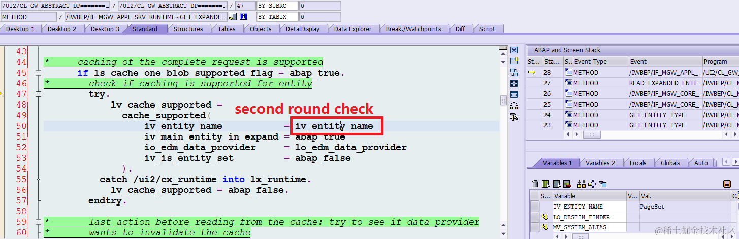Collapse the try block at line 47
This screenshot has width=739, height=239.
pos(38,94)
